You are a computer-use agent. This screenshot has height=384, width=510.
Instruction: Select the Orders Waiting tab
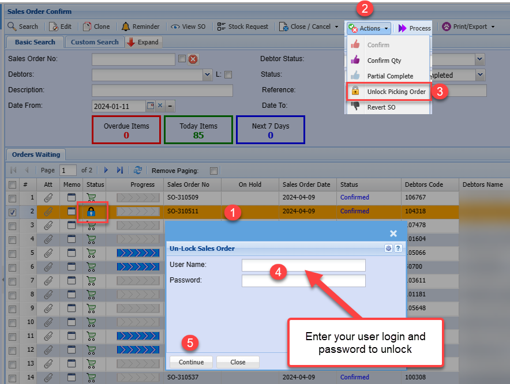pos(36,155)
